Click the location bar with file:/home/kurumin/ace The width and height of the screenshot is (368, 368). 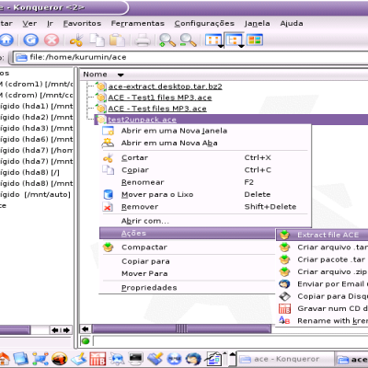click(x=190, y=57)
